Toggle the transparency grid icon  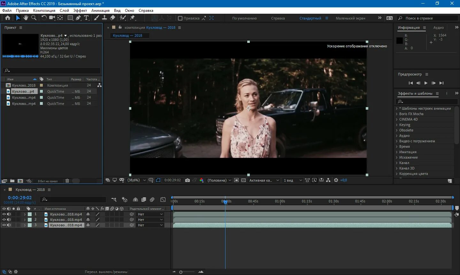tap(243, 180)
